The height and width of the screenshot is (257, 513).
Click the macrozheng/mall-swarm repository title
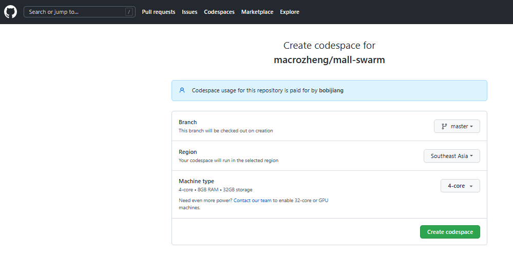click(x=329, y=60)
